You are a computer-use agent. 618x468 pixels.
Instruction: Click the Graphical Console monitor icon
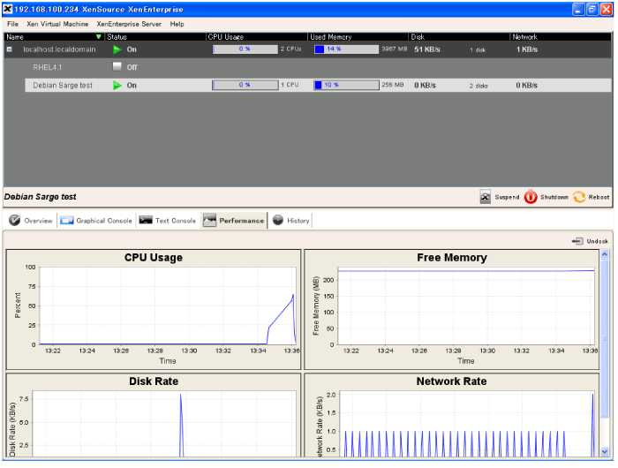click(x=66, y=221)
